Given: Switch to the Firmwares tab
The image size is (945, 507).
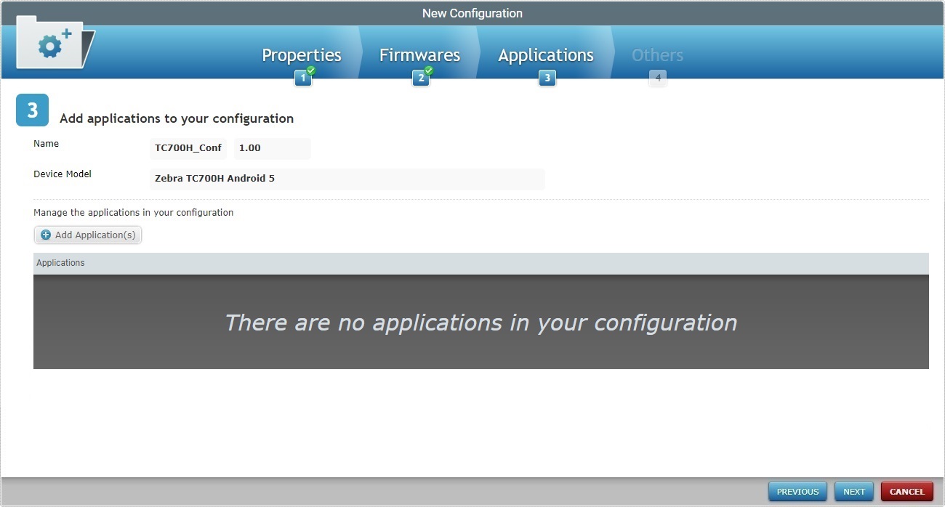Looking at the screenshot, I should pyautogui.click(x=419, y=54).
